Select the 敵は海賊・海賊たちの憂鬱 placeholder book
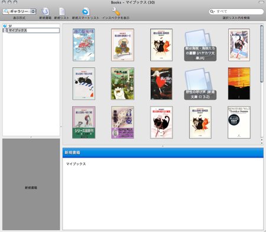This screenshot has height=232, width=266. (x=200, y=45)
